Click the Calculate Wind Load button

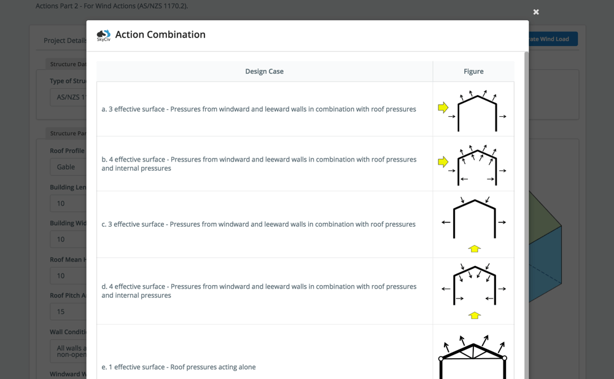point(553,39)
